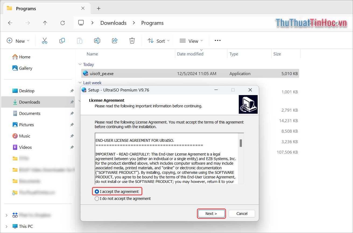Click the pin icon beside Documents

tap(72, 114)
